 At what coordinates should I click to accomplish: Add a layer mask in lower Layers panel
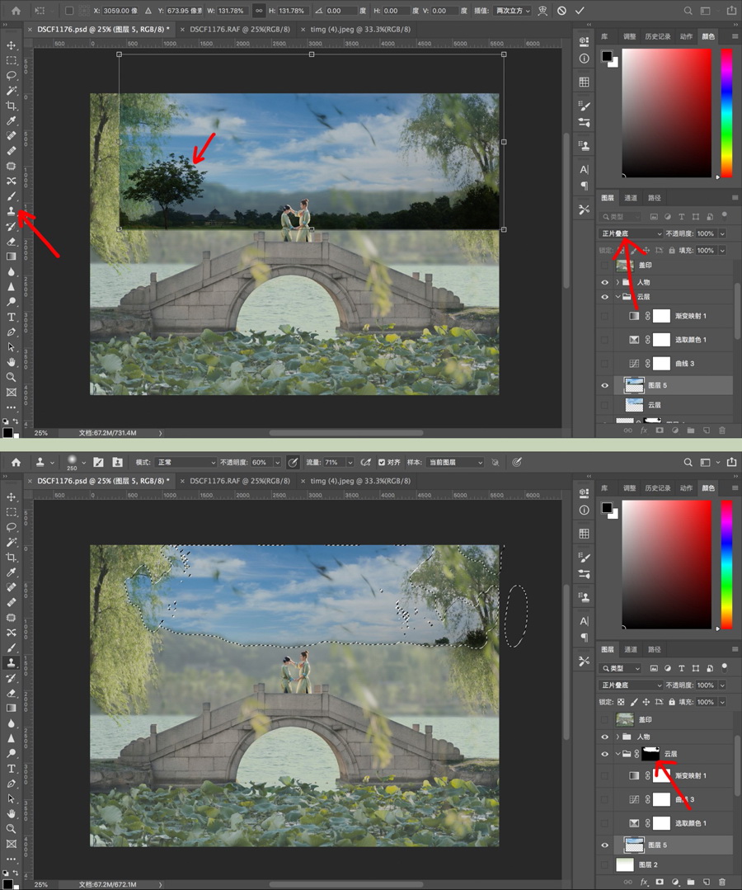click(x=660, y=882)
